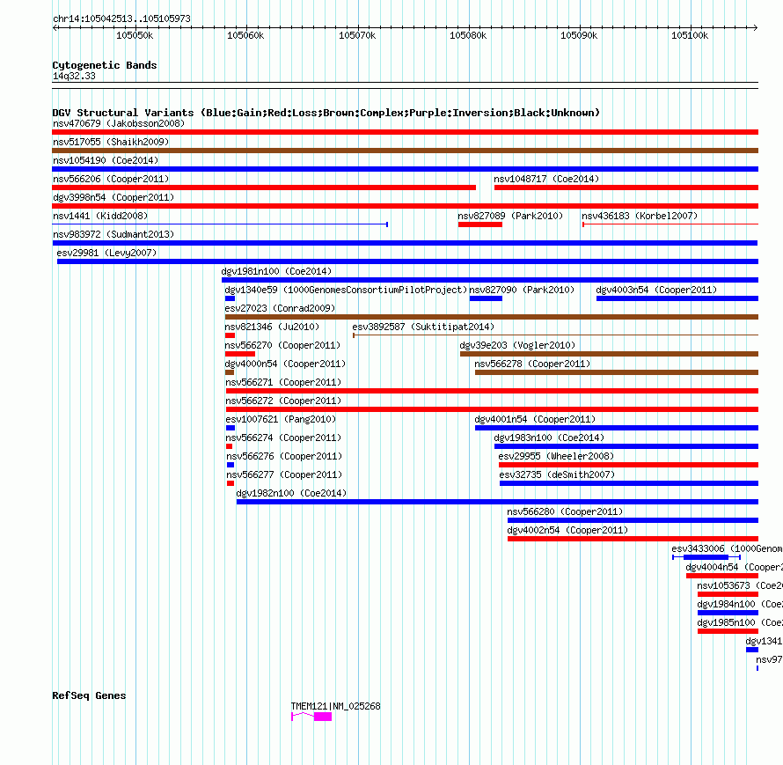Viewport: 783px width, 765px height.
Task: Click the nsv566277 small red bar
Action: point(231,483)
